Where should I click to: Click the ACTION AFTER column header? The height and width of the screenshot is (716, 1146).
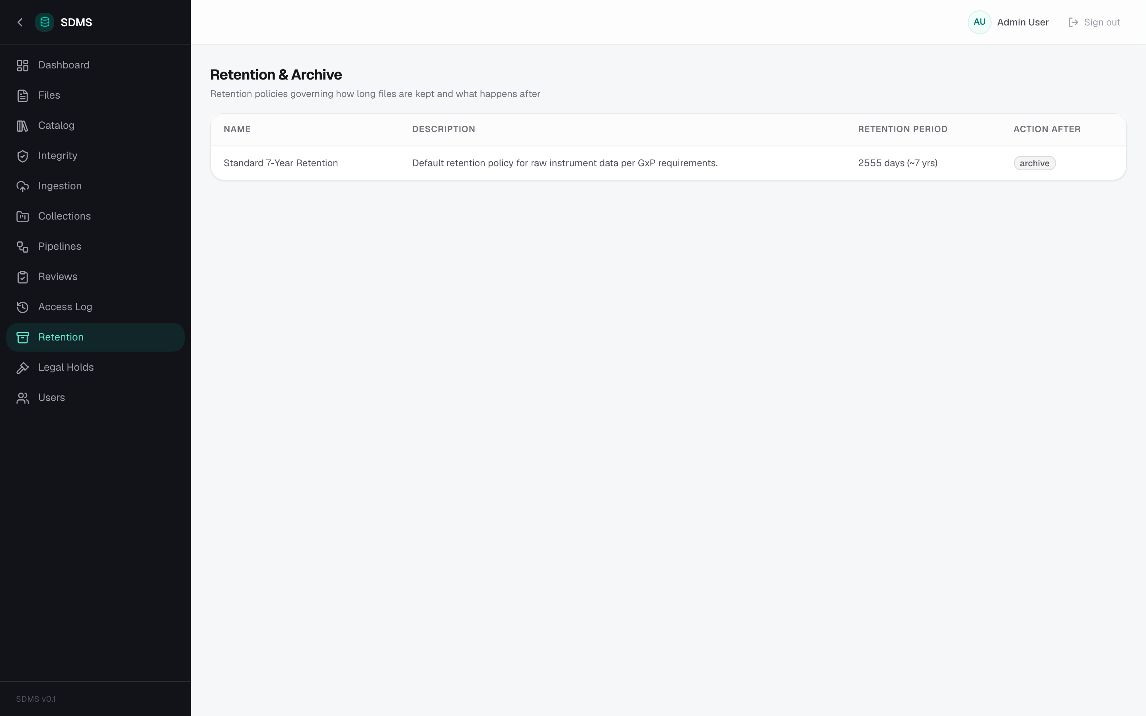click(x=1047, y=129)
